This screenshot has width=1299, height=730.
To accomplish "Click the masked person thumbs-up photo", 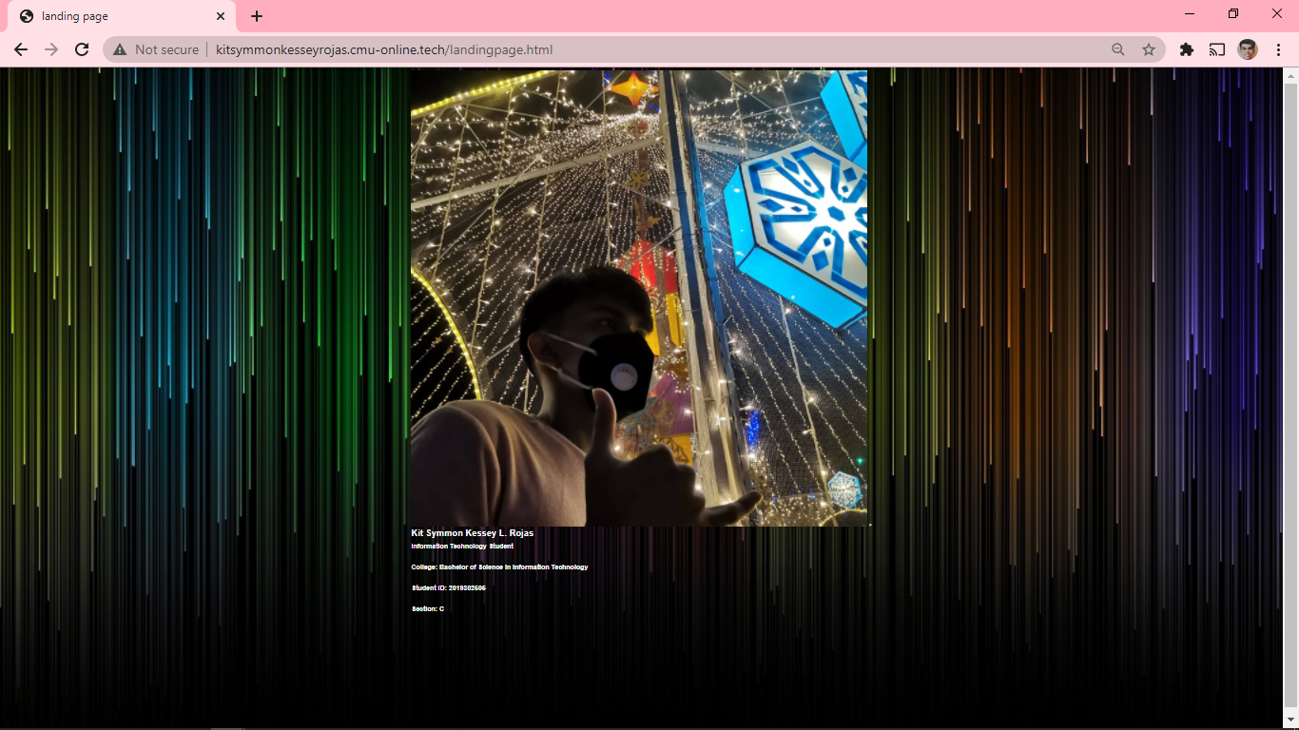I will (638, 298).
